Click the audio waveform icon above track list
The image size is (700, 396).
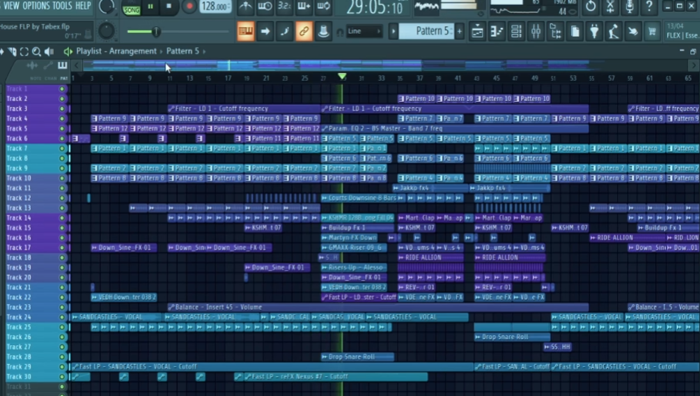click(x=32, y=66)
